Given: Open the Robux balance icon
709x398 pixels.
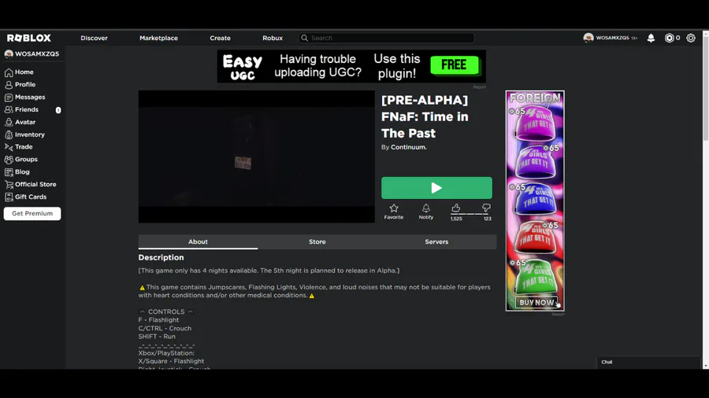Looking at the screenshot, I should point(669,38).
